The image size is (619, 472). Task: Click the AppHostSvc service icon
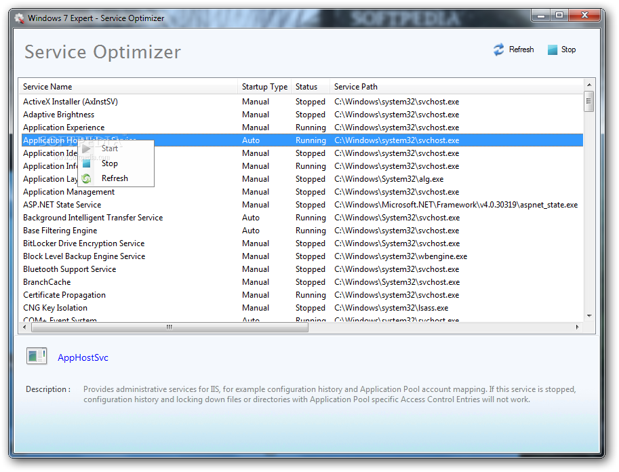point(37,356)
